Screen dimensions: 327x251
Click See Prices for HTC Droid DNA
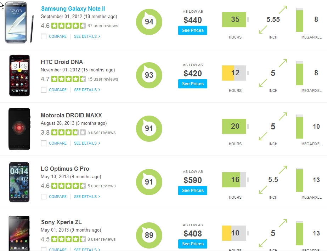(x=193, y=84)
